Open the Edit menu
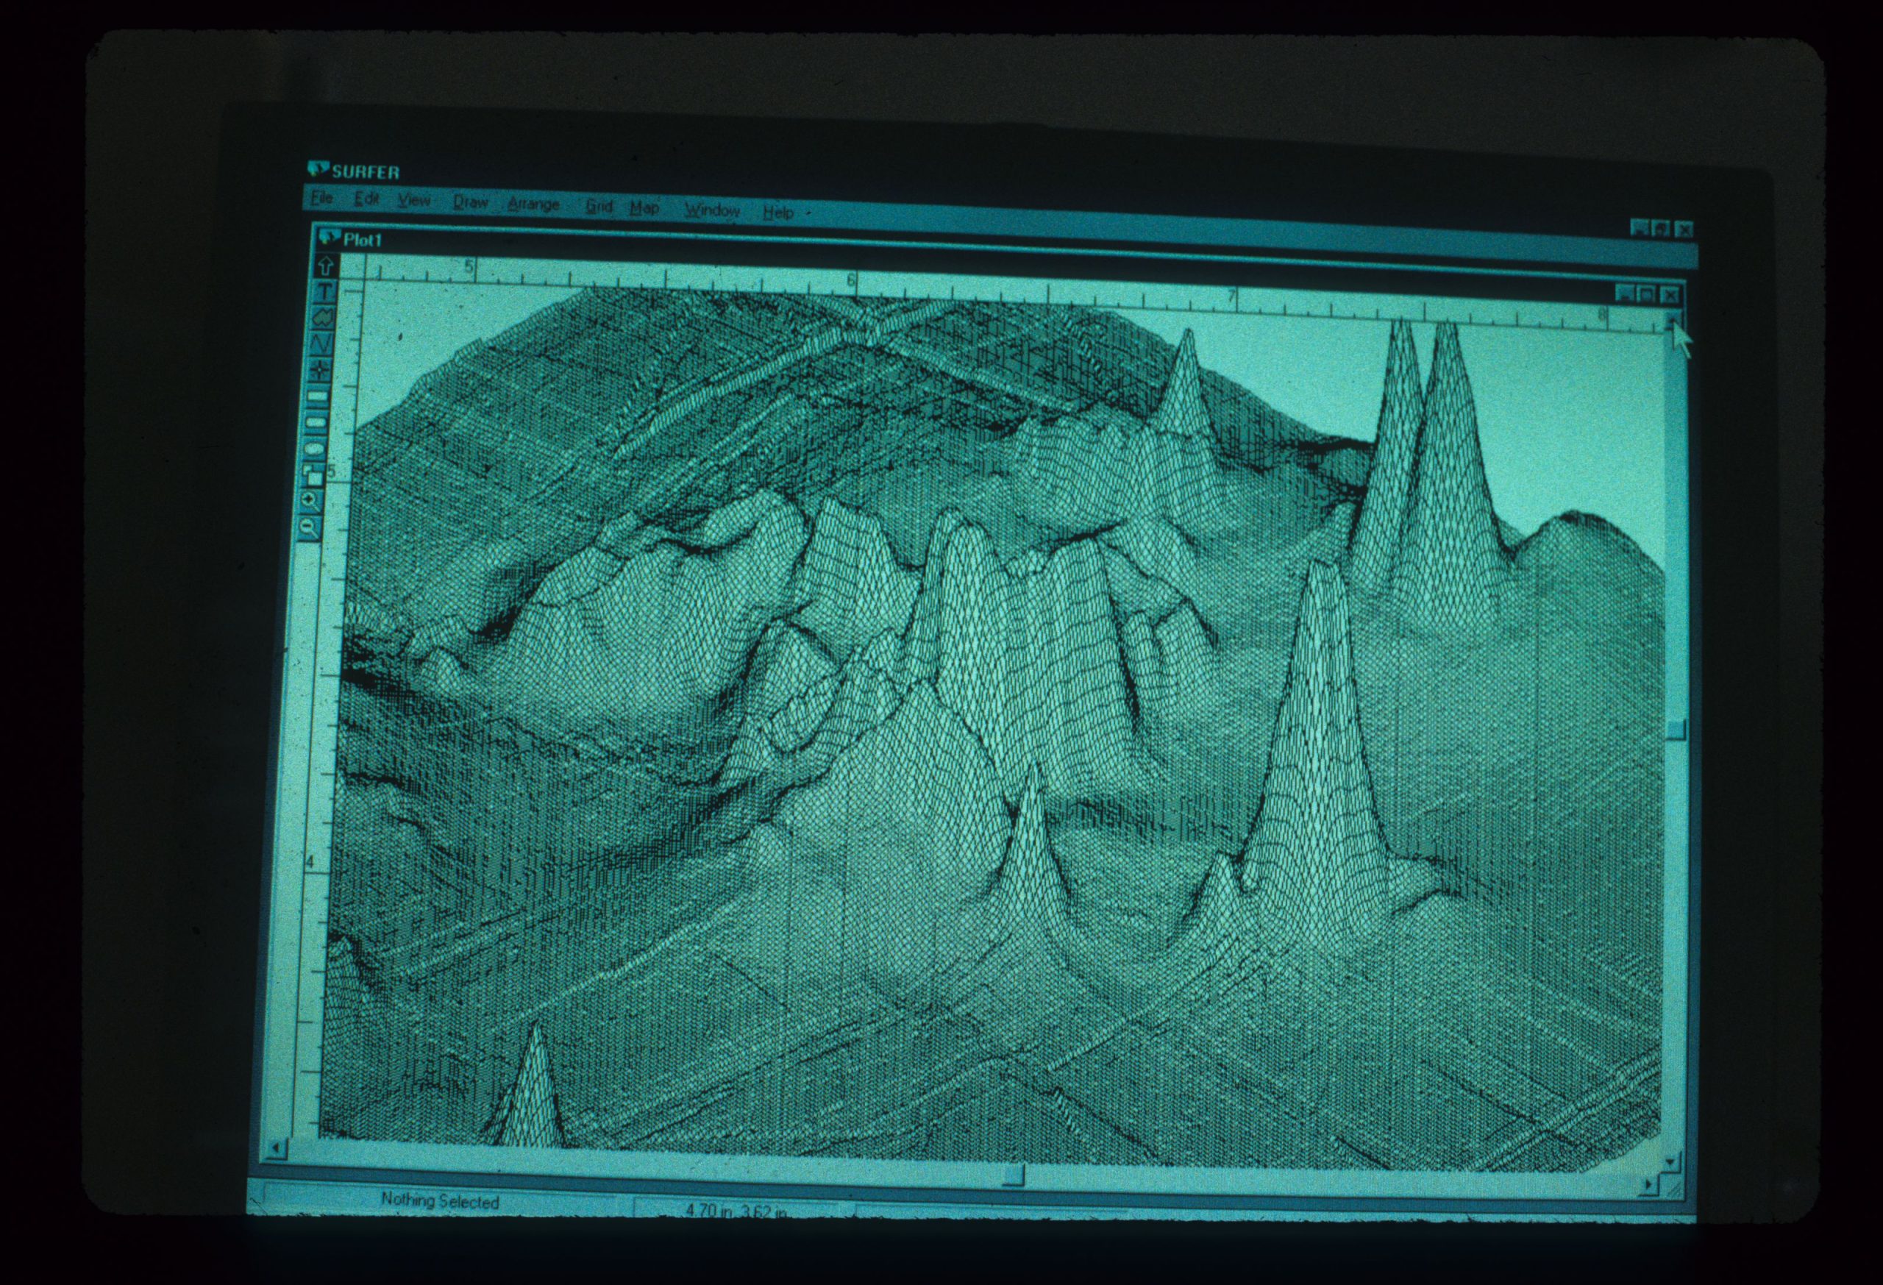The height and width of the screenshot is (1285, 1883). point(367,199)
